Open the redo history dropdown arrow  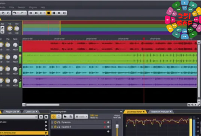pyautogui.click(x=25, y=13)
